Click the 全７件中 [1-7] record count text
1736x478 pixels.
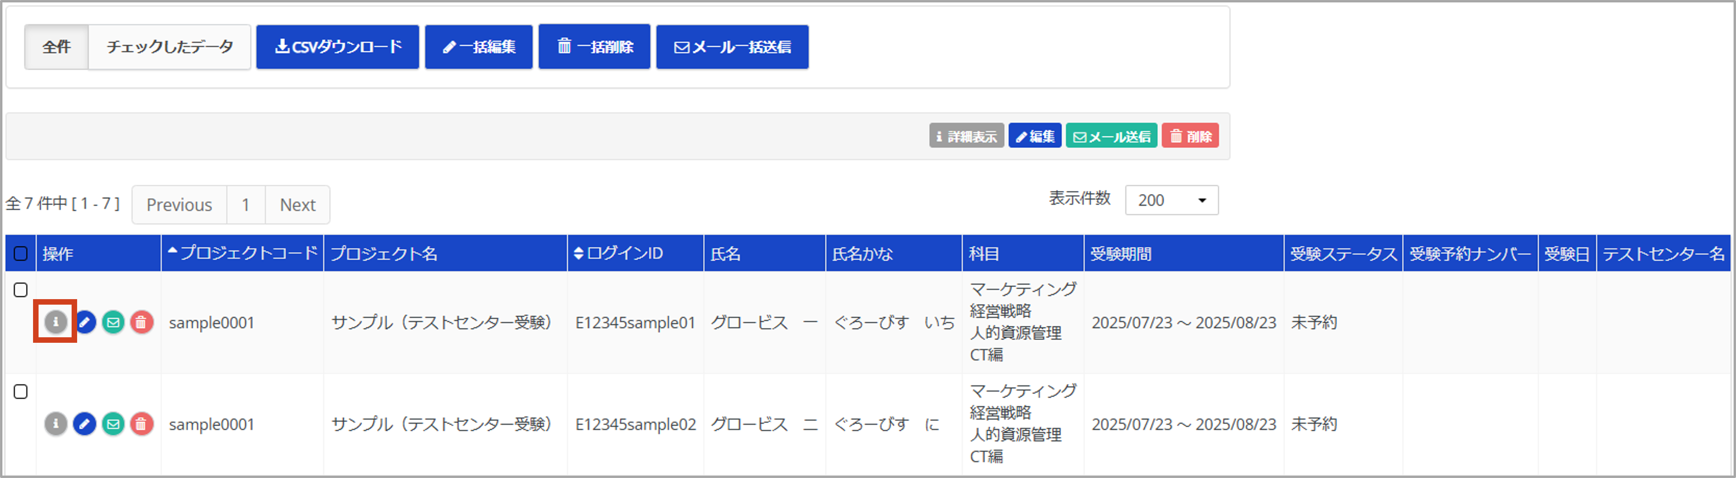click(x=63, y=203)
